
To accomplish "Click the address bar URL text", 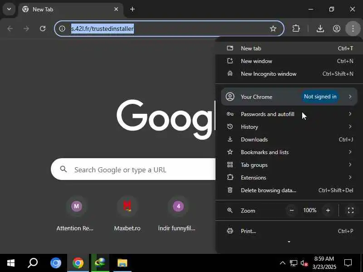I will 103,29.
